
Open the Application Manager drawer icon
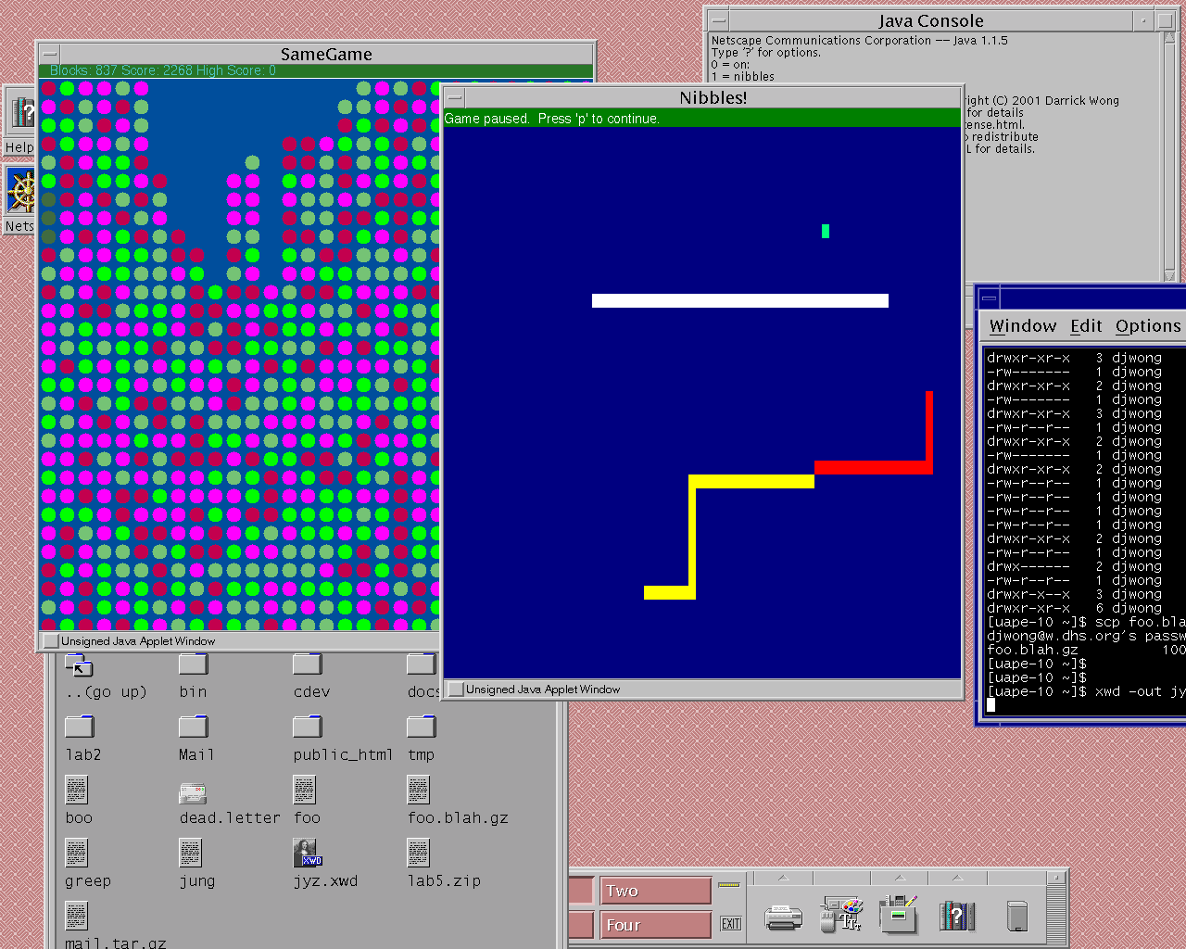click(x=898, y=916)
